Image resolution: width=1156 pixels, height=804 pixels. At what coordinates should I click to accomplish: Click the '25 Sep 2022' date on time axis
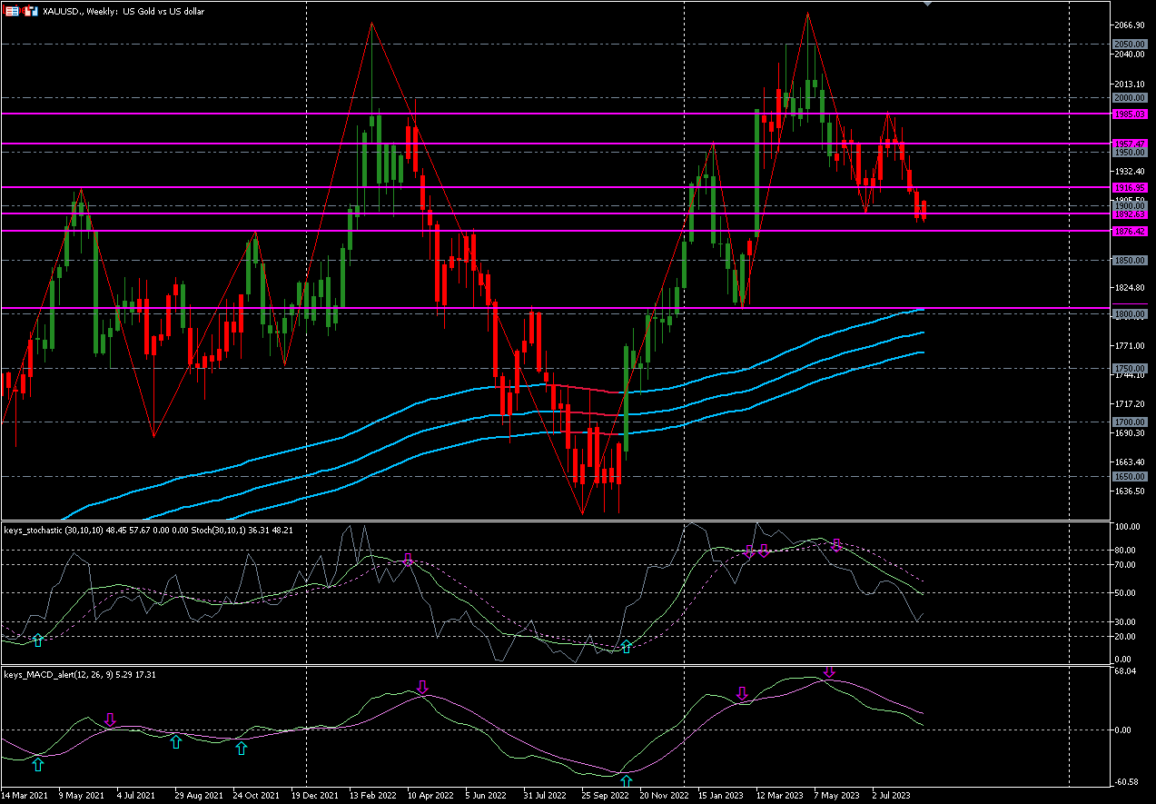[606, 795]
